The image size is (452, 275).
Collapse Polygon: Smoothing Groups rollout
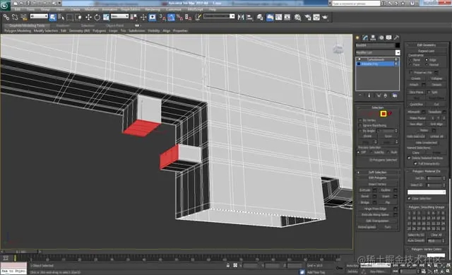(427, 207)
